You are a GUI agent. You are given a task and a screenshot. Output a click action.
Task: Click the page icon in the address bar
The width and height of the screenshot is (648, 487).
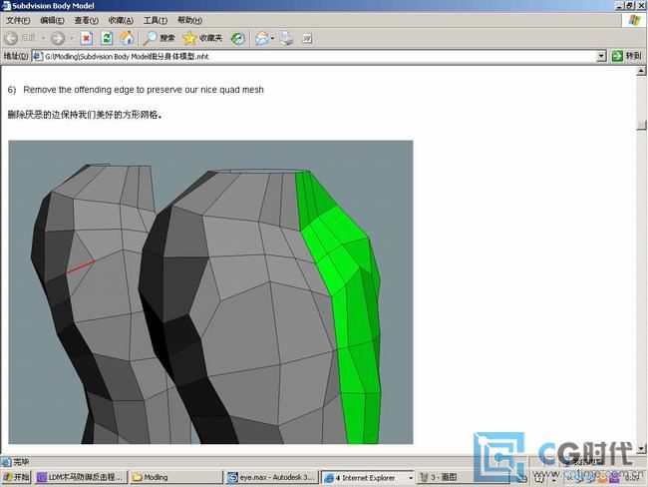tap(38, 56)
